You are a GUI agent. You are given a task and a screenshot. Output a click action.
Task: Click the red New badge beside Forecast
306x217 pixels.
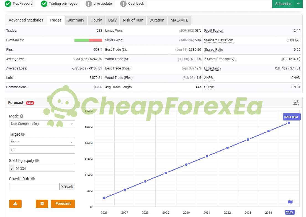click(x=30, y=103)
